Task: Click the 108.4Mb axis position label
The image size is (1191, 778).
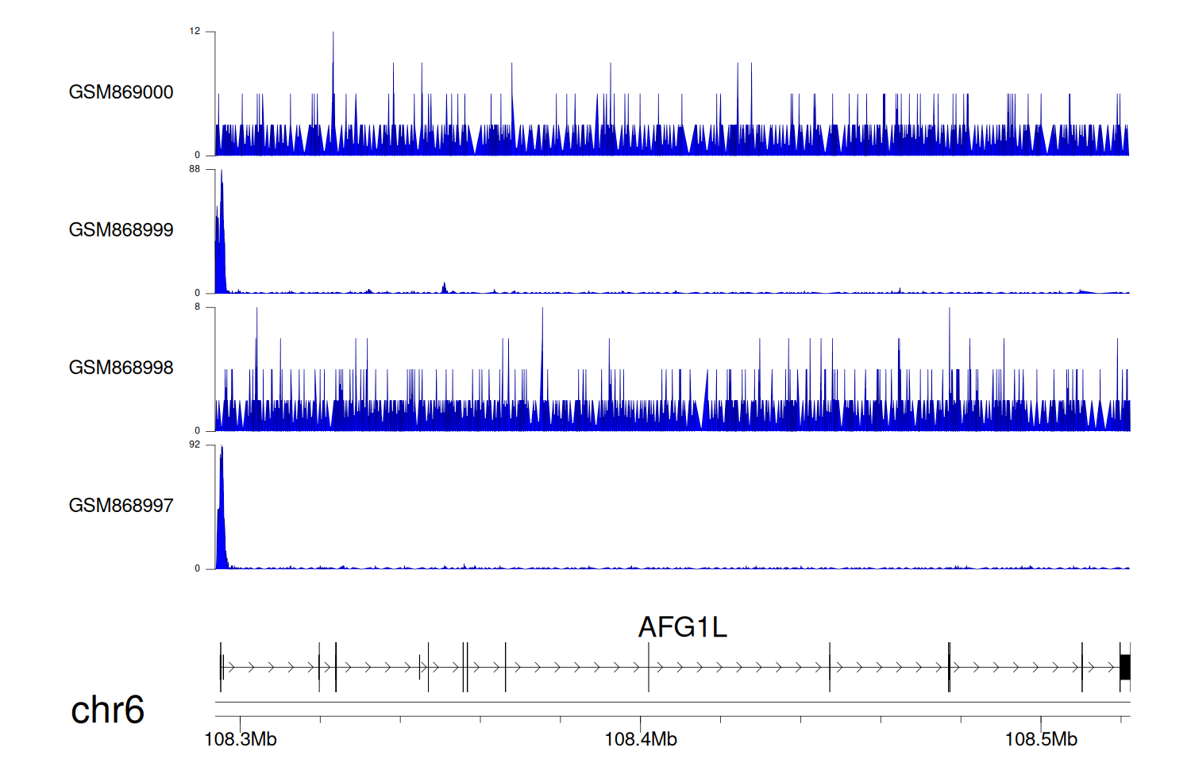Action: (641, 740)
